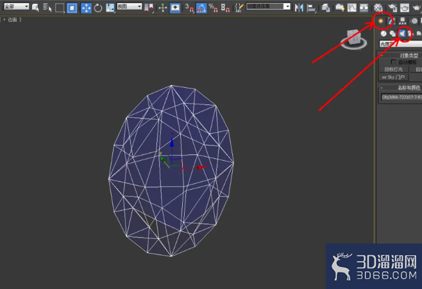Image resolution: width=422 pixels, height=289 pixels.
Task: Select the Geometry category sphere icon
Action: point(384,33)
